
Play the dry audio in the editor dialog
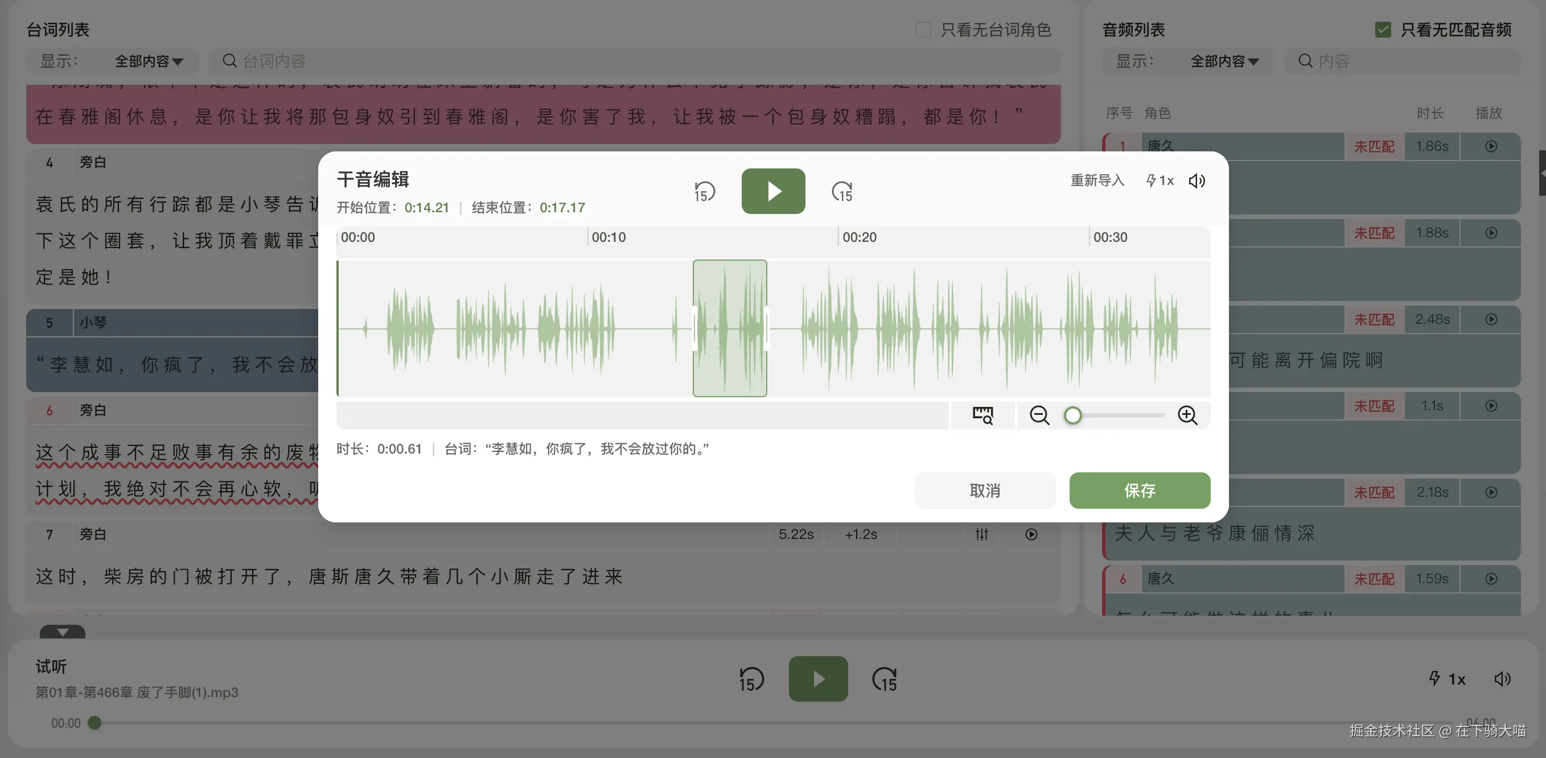click(773, 191)
